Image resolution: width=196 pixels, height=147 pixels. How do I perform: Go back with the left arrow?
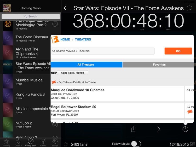[x=65, y=8]
